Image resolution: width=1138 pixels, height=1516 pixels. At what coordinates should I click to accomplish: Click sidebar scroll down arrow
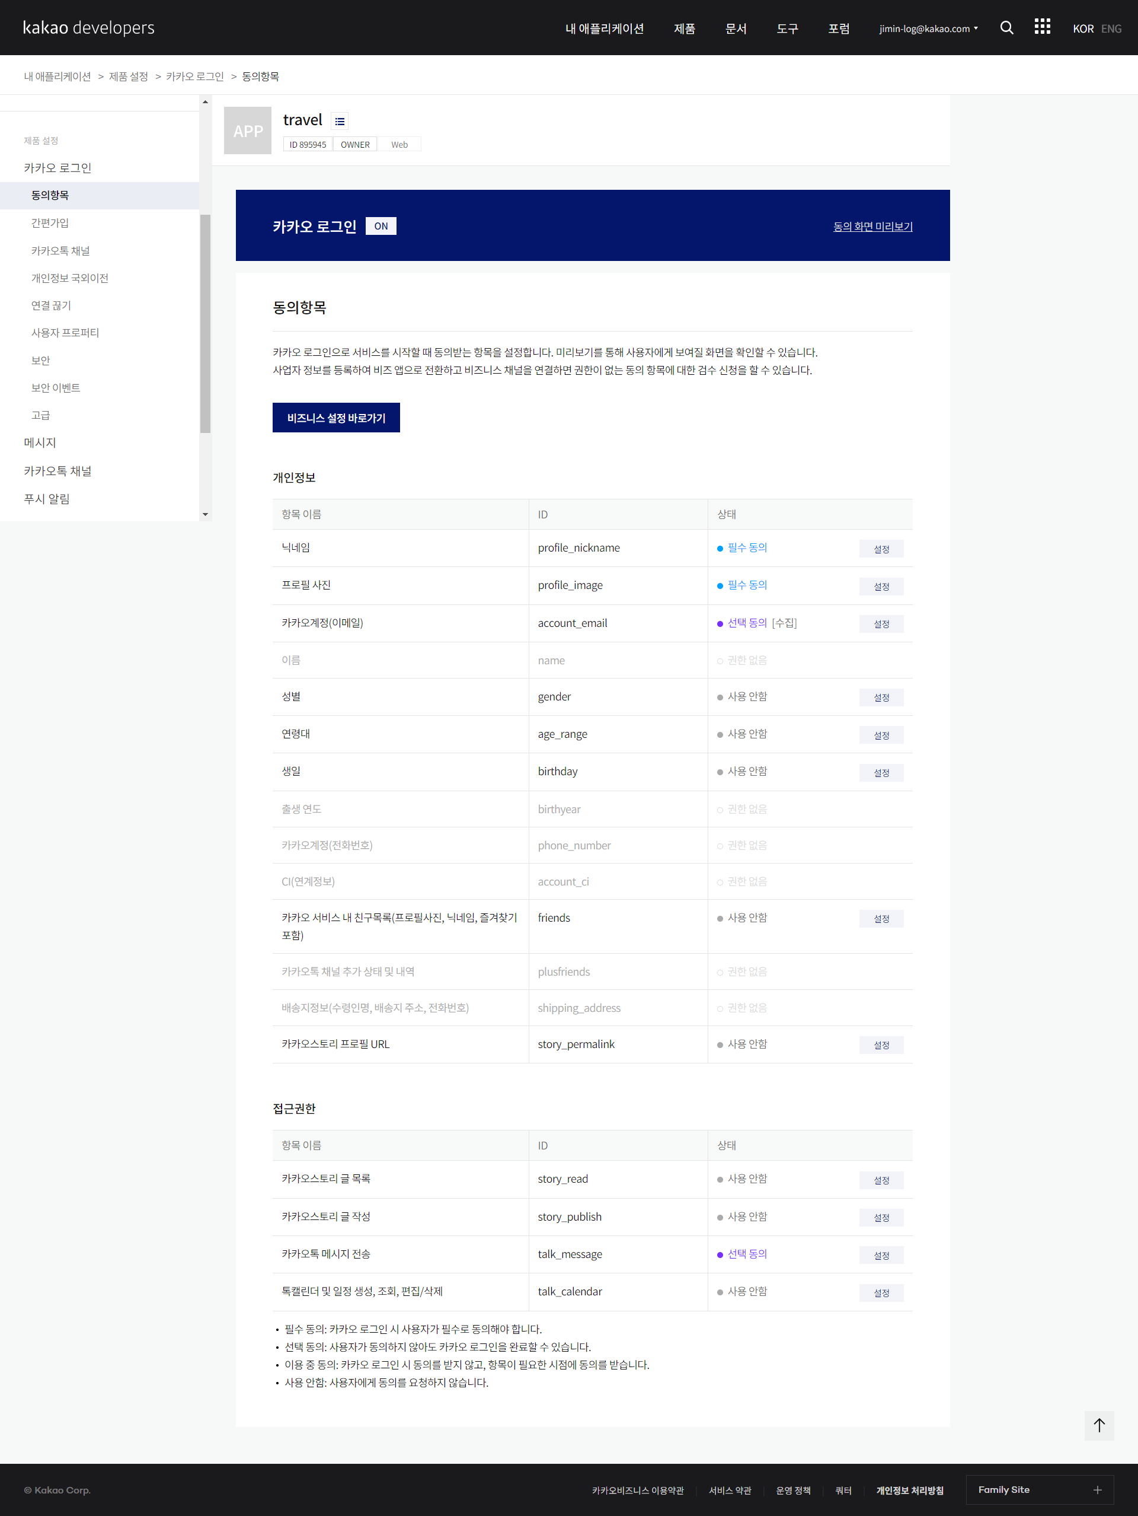204,514
